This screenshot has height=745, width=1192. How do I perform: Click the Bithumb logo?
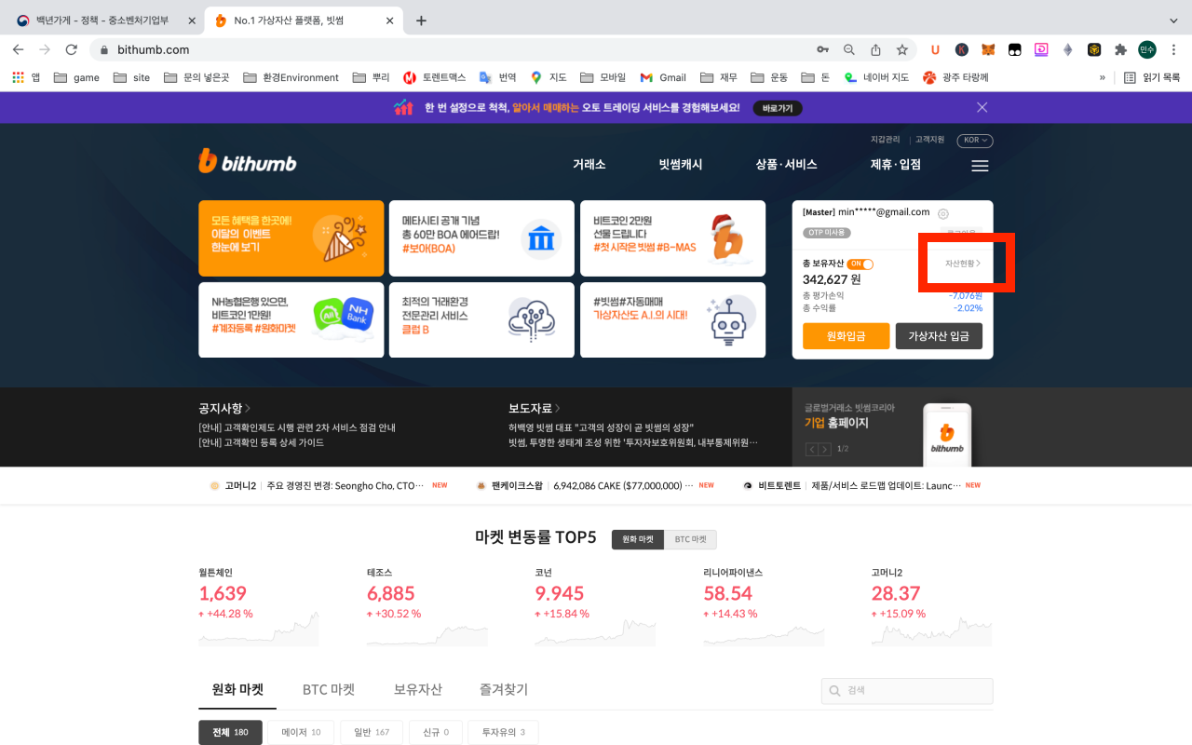248,162
